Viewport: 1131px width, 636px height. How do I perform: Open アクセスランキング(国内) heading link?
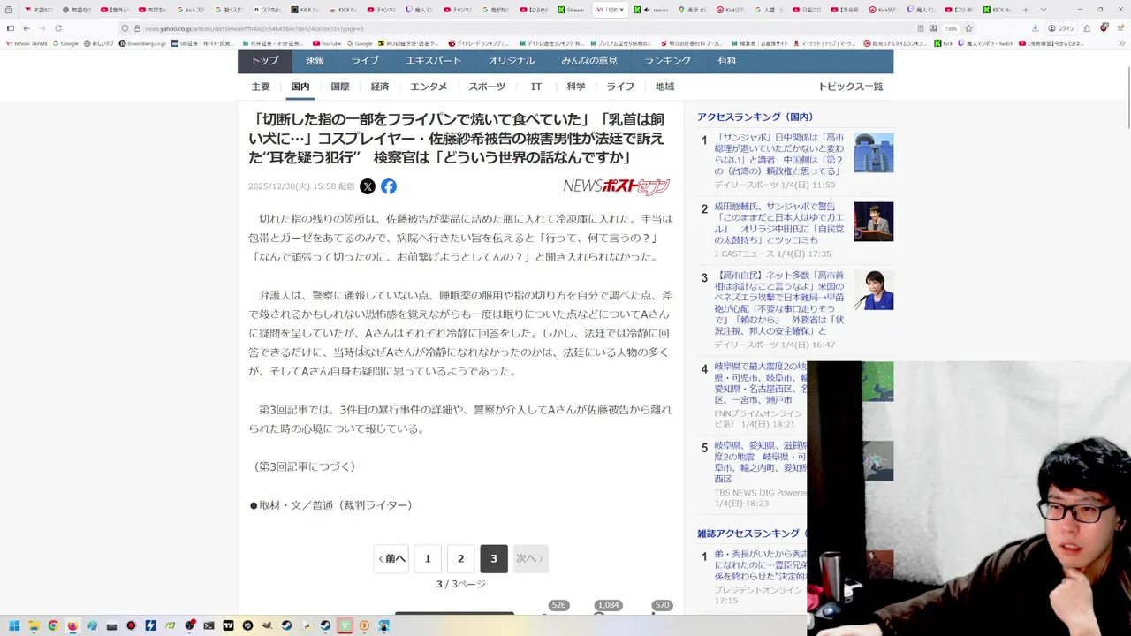(755, 117)
